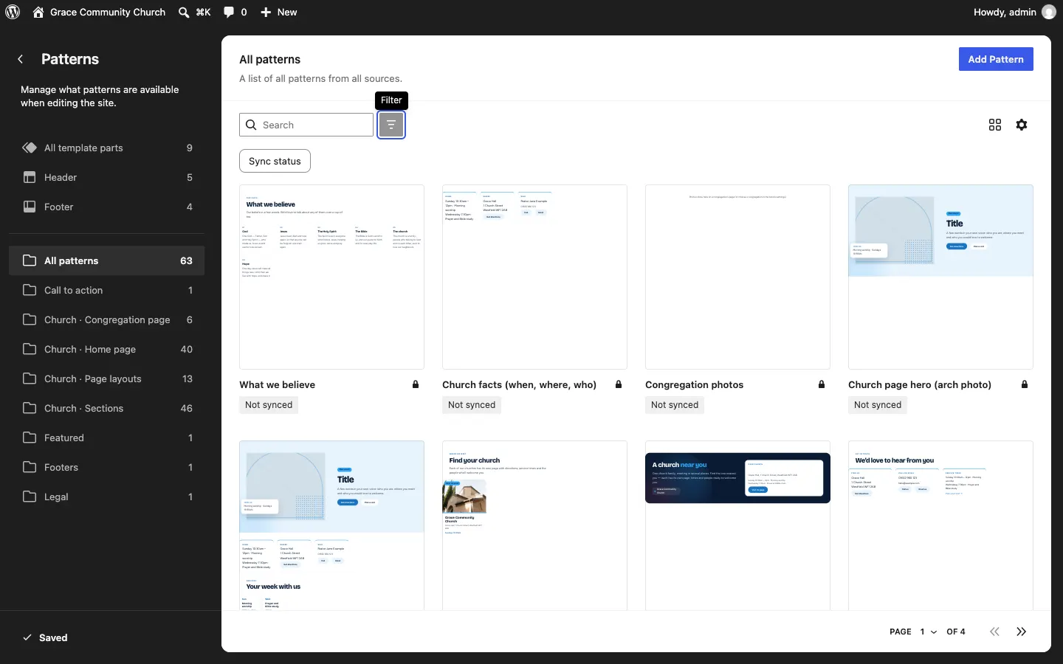Screen dimensions: 1063x664
Task: Open the page number dropdown
Action: [929, 632]
